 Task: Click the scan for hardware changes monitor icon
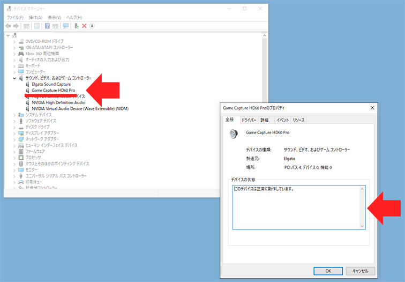[x=66, y=26]
